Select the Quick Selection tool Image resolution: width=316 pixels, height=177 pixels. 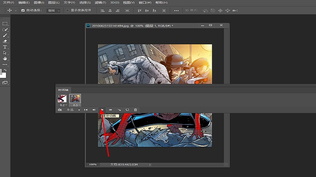(x=5, y=30)
